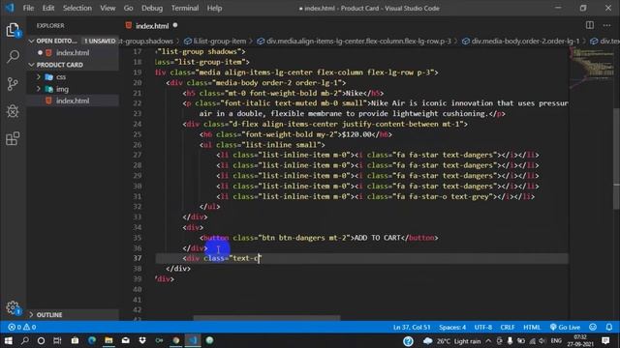The image size is (620, 348).
Task: Open notifications bell in status bar
Action: tap(609, 327)
